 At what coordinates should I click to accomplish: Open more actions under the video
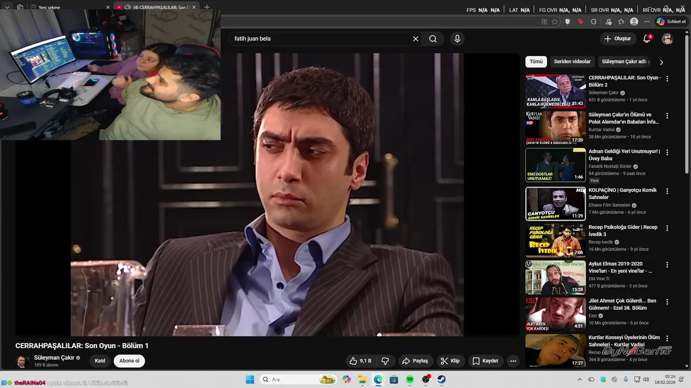pyautogui.click(x=513, y=361)
